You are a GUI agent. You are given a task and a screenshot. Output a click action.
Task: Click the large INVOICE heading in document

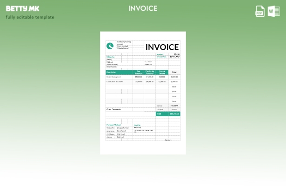pyautogui.click(x=162, y=47)
